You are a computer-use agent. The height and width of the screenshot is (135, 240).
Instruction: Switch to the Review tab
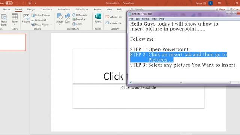pyautogui.click(x=97, y=9)
